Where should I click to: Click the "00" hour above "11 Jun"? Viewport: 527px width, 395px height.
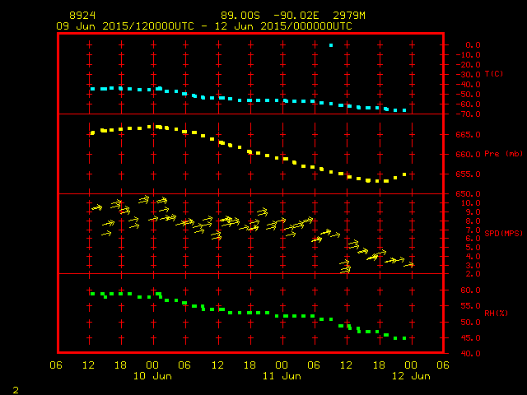(x=282, y=365)
